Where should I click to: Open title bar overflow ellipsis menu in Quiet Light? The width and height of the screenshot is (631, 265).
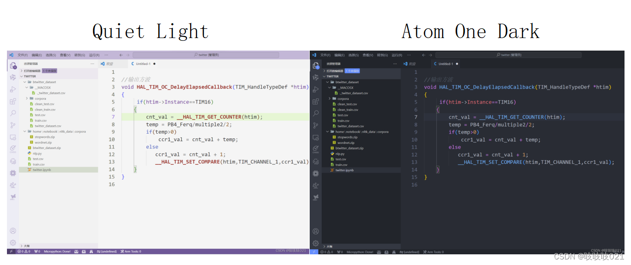[x=106, y=55]
